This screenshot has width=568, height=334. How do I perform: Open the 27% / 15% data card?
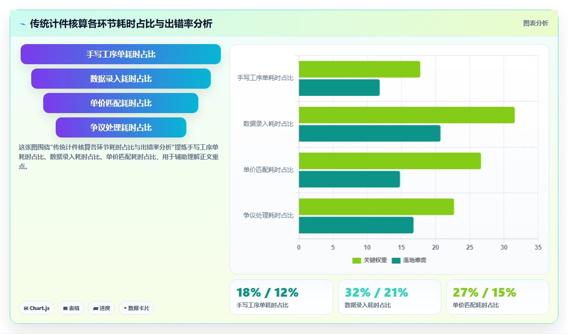pos(497,297)
